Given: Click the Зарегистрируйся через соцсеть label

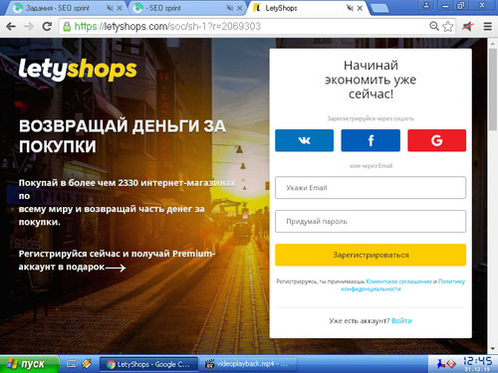Looking at the screenshot, I should pyautogui.click(x=371, y=118).
